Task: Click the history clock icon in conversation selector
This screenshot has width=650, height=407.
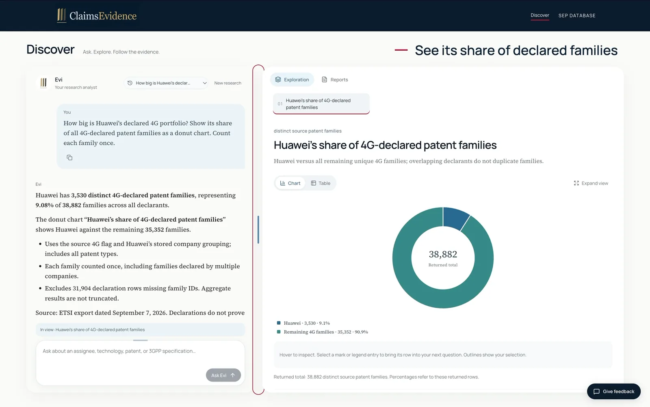Action: pyautogui.click(x=130, y=83)
